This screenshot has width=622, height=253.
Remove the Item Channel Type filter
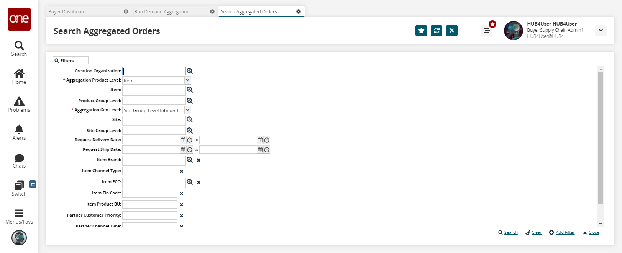pos(181,171)
